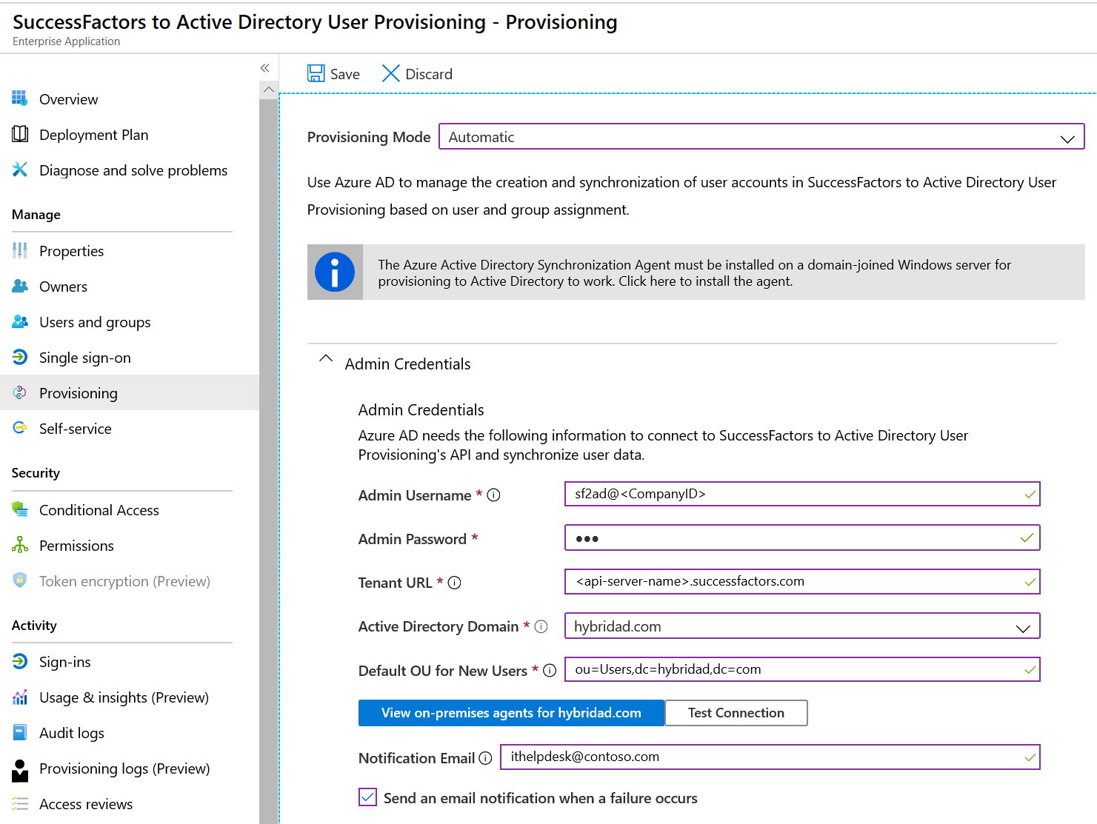Open Self-service menu item
The image size is (1097, 824).
point(75,429)
